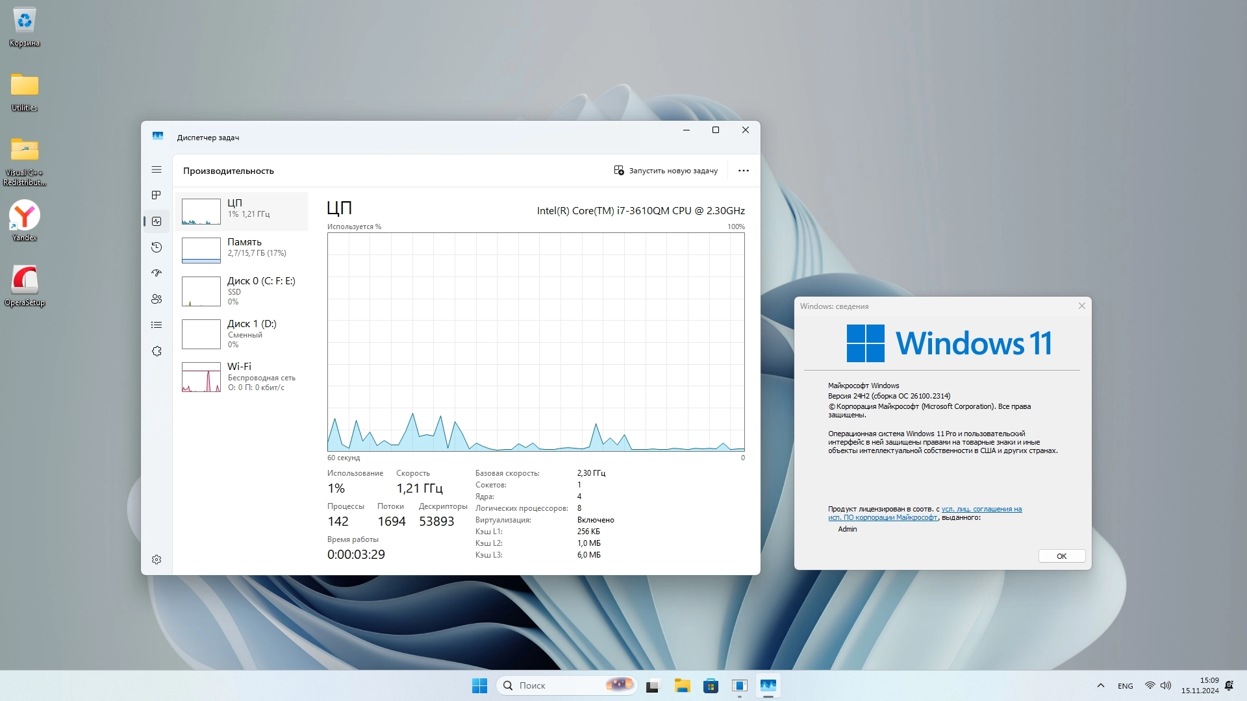Image resolution: width=1247 pixels, height=701 pixels.
Task: Open Microsoft software license terms link
Action: [981, 510]
